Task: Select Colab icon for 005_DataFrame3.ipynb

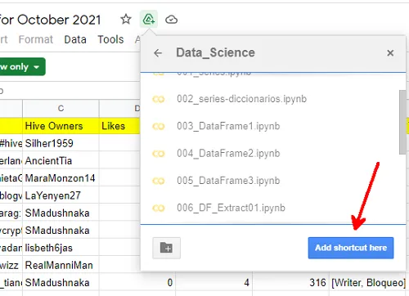Action: point(159,181)
